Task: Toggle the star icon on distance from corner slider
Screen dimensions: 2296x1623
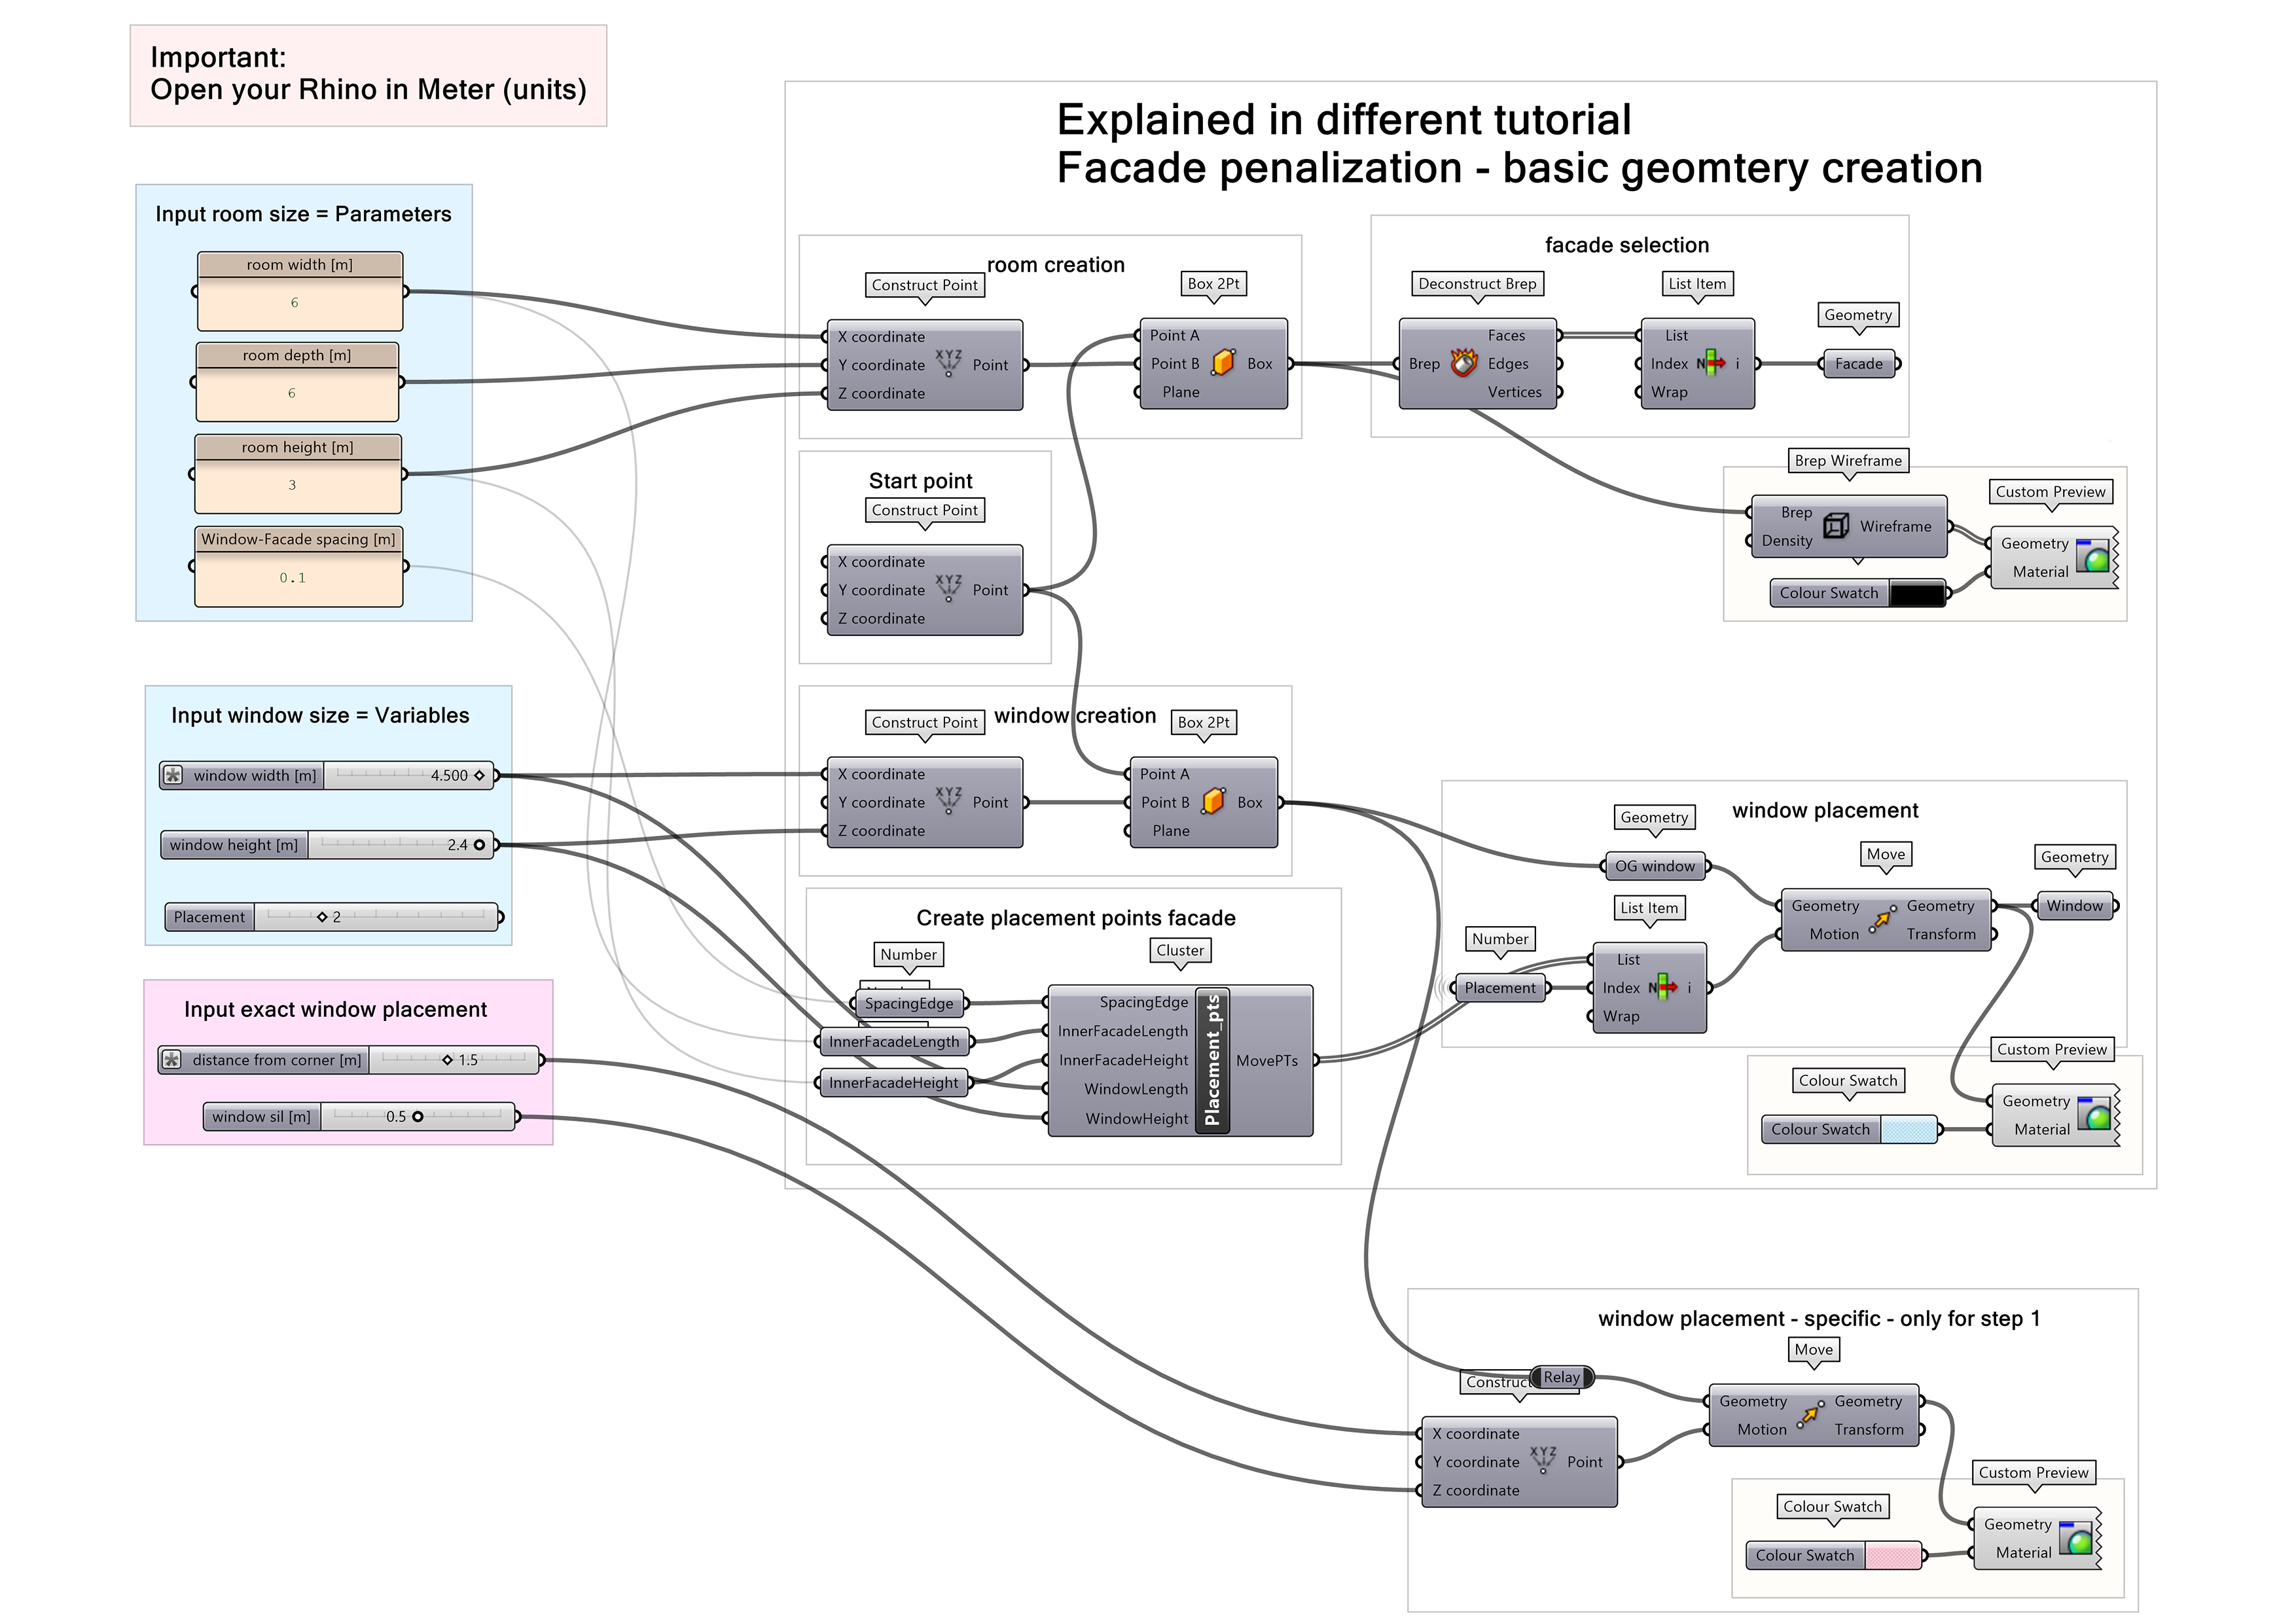Action: pos(172,1059)
